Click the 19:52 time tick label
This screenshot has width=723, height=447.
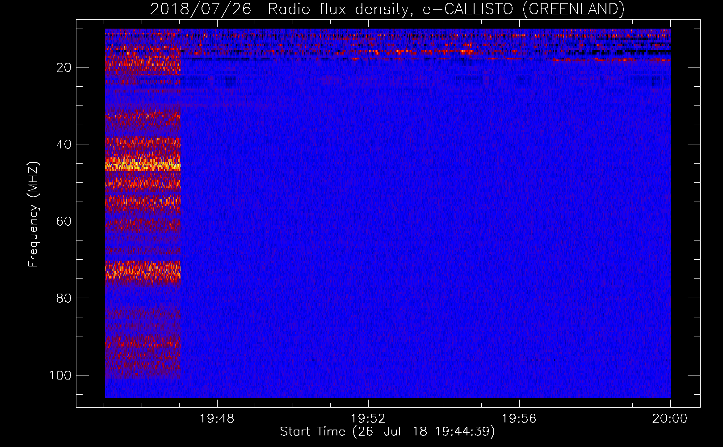pyautogui.click(x=368, y=419)
